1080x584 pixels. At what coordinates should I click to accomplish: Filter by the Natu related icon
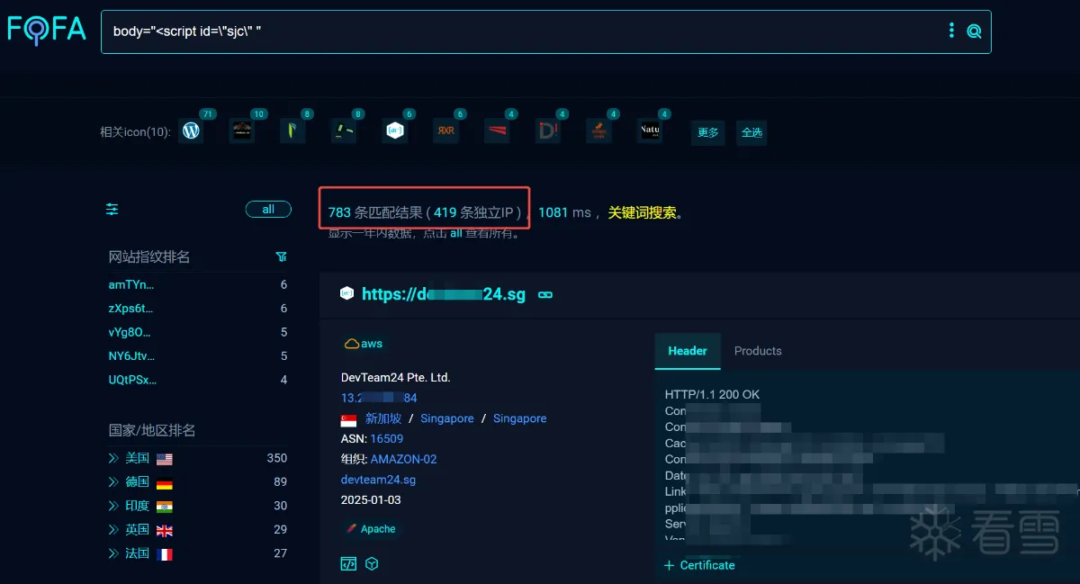pos(650,131)
